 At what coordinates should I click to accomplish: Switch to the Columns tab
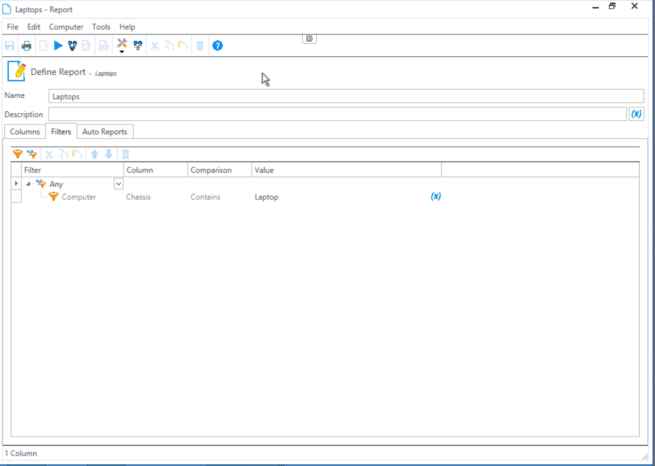(25, 132)
